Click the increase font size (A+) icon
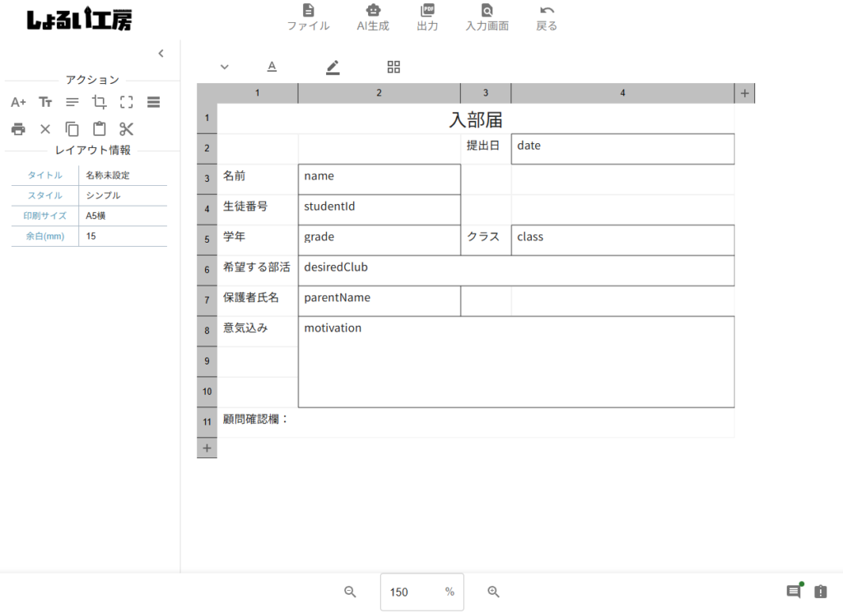843x613 pixels. (18, 103)
